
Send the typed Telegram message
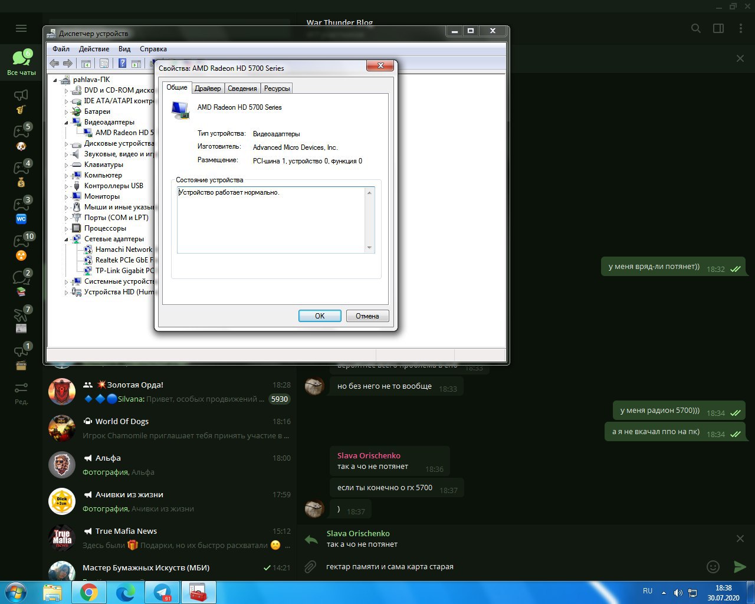(740, 567)
